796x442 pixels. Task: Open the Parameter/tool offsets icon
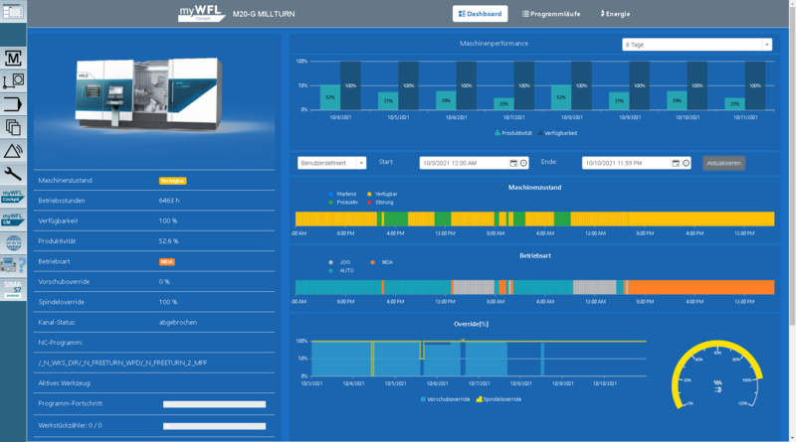13,81
